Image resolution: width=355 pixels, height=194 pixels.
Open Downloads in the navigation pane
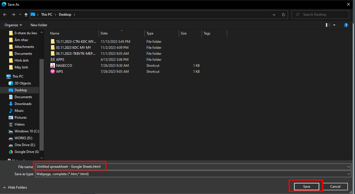coord(23,104)
